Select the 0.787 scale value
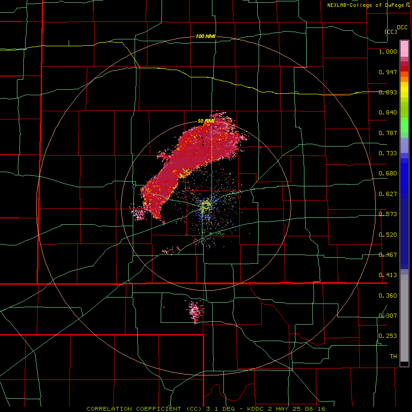Screen dimensions: 412x412 coord(388,133)
